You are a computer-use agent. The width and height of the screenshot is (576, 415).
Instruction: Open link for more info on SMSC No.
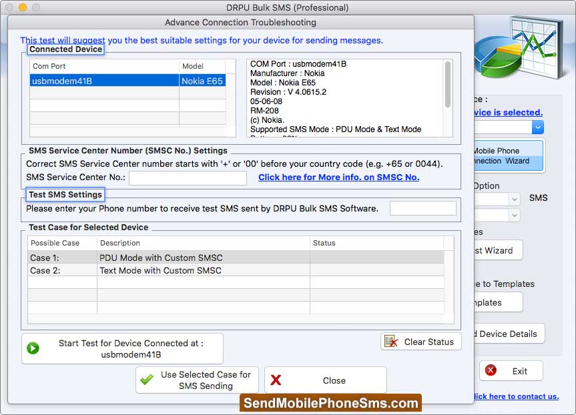[x=338, y=177]
